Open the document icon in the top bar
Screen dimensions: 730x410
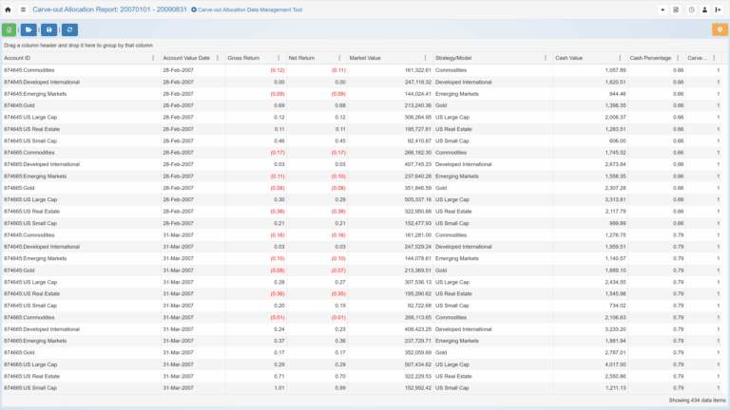point(677,9)
